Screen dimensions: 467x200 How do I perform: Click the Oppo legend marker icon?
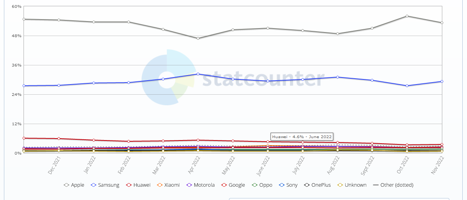pos(254,185)
